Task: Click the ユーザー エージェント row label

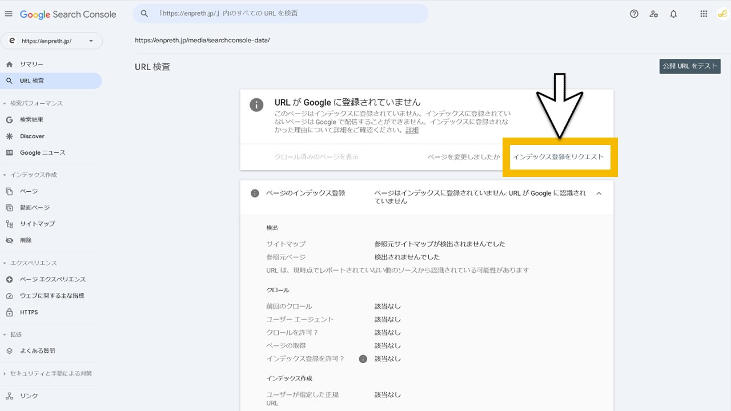Action: click(300, 320)
